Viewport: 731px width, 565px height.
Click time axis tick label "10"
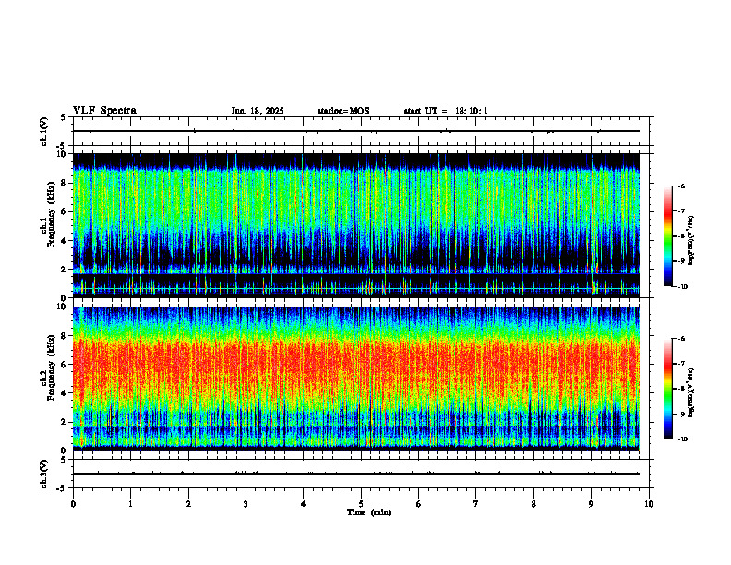click(649, 504)
